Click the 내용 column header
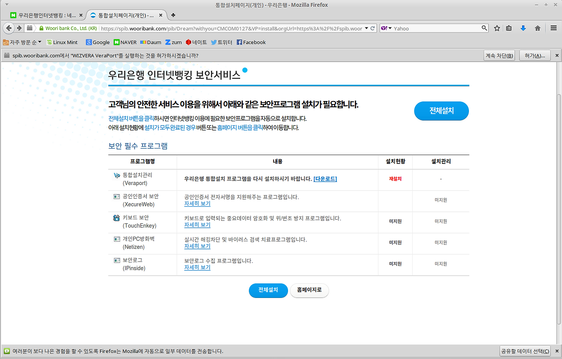562x359 pixels. click(x=277, y=161)
